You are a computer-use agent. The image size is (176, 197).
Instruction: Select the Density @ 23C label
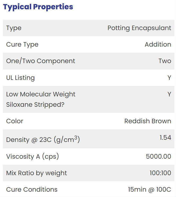click(43, 139)
